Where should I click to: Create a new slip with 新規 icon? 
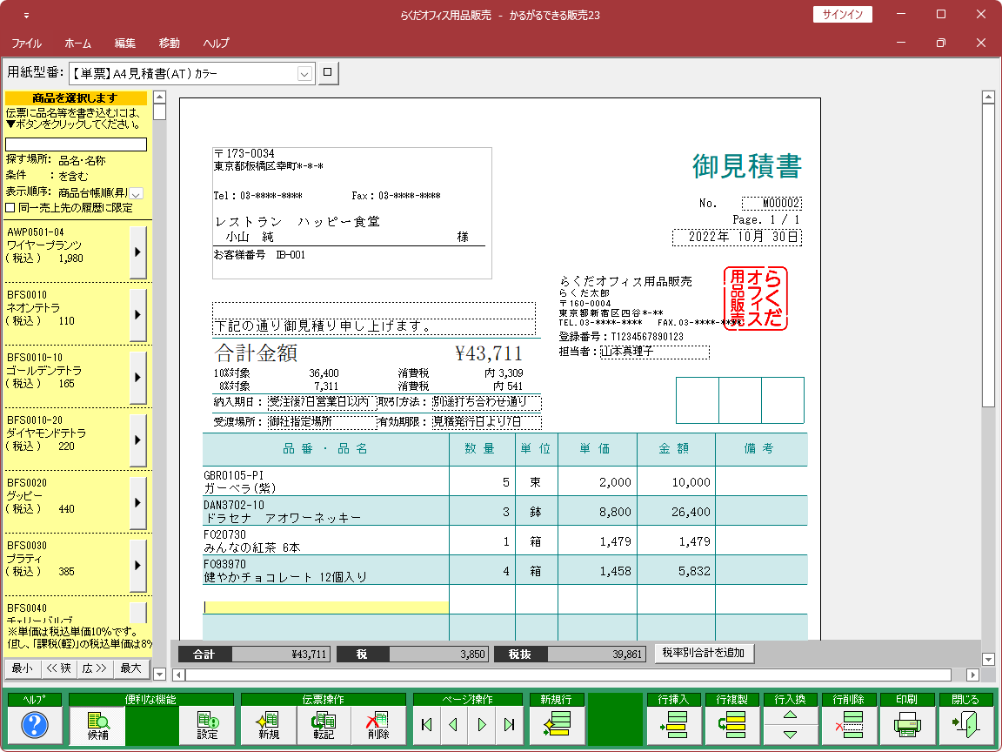tap(269, 725)
